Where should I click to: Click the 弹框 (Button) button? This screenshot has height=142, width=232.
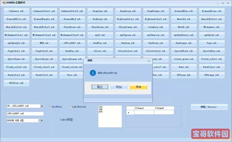[x=209, y=107]
